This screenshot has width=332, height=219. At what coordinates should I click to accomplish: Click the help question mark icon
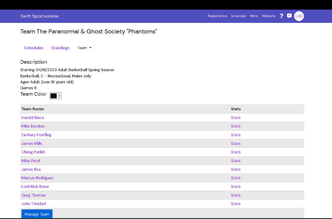281,16
